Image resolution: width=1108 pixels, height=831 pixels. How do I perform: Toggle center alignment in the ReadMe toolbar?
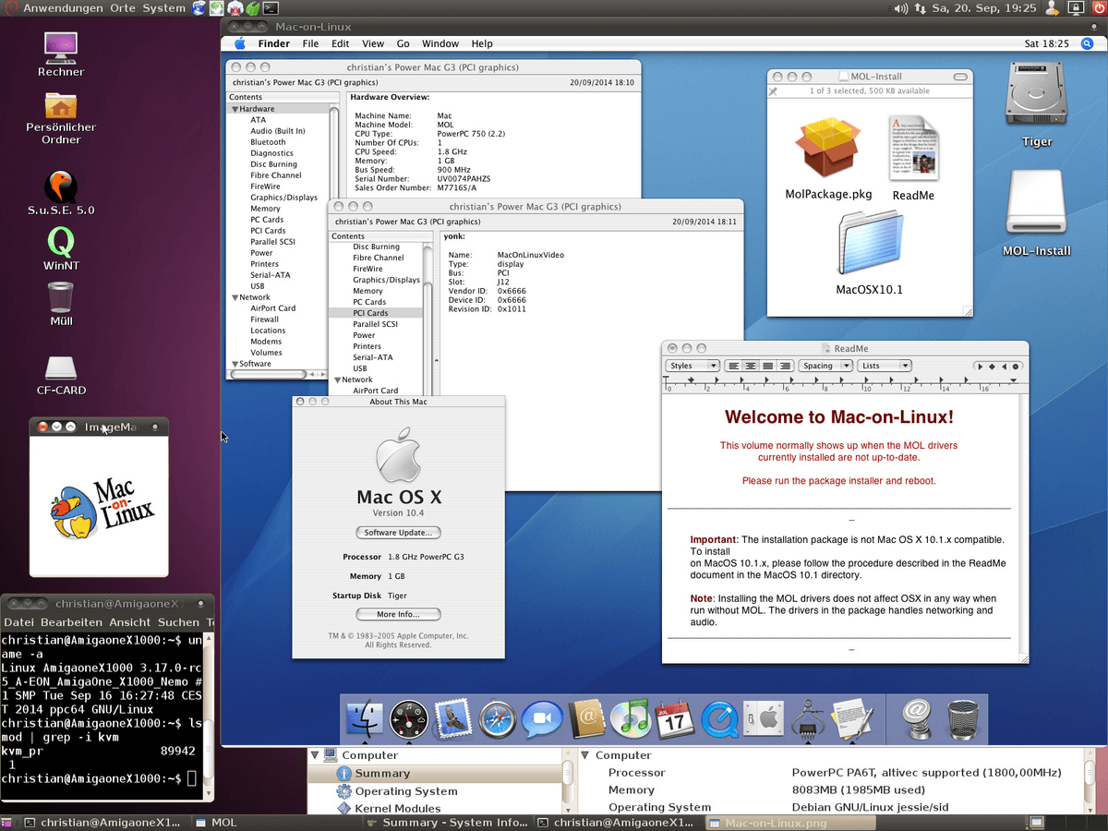click(x=752, y=365)
